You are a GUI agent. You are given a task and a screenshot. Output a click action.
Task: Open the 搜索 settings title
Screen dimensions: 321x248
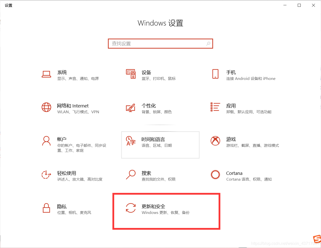click(x=146, y=173)
